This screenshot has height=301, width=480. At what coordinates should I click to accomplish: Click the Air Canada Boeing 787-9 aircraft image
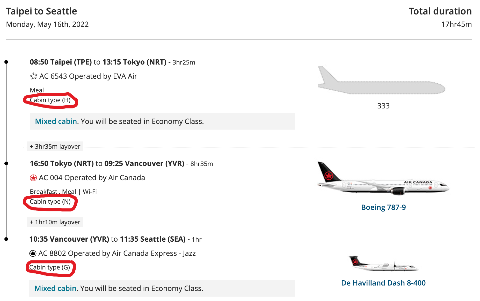pos(383,179)
